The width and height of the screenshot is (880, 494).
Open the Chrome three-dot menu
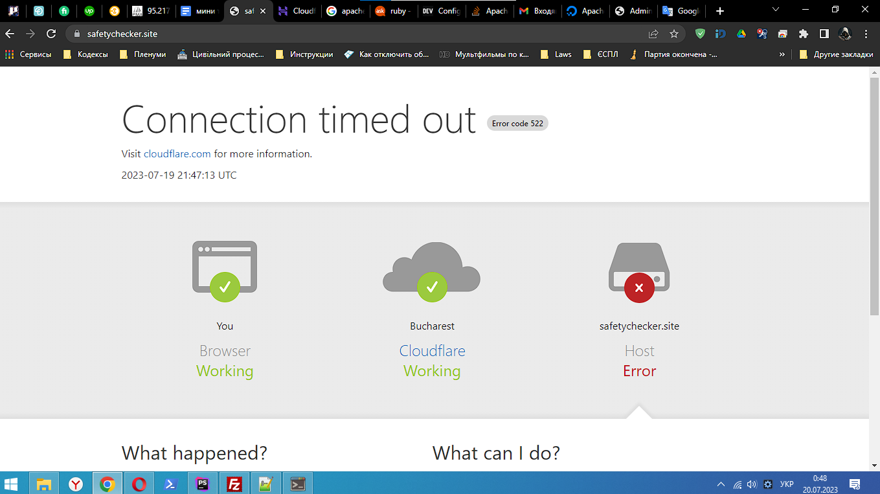click(x=866, y=34)
